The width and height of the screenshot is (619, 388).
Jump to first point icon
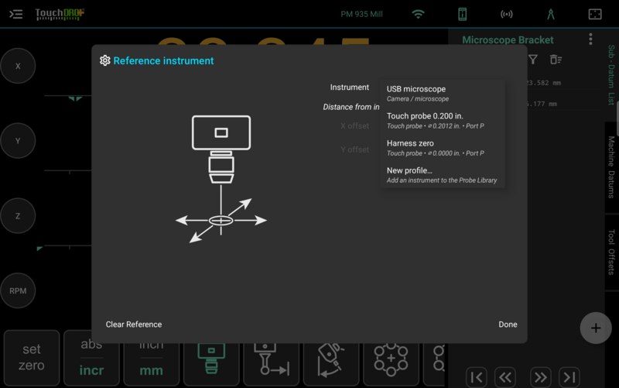[477, 377]
